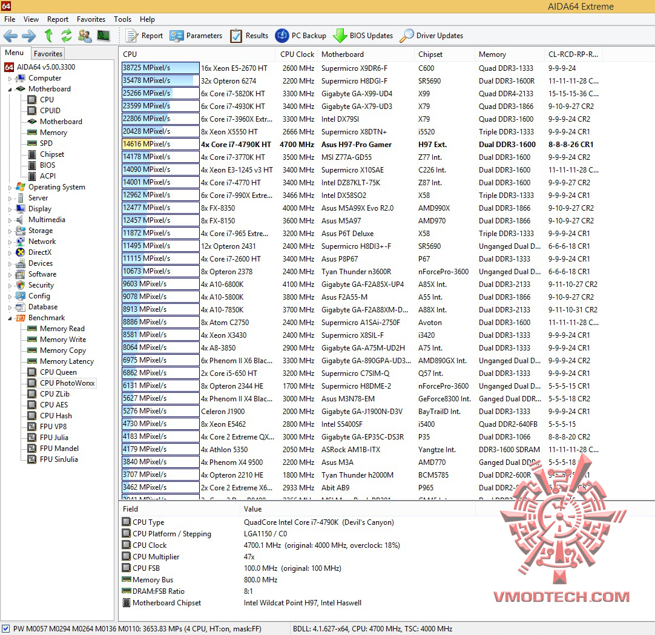Select the Memory item under Motherboard
The image size is (655, 635).
(x=53, y=133)
